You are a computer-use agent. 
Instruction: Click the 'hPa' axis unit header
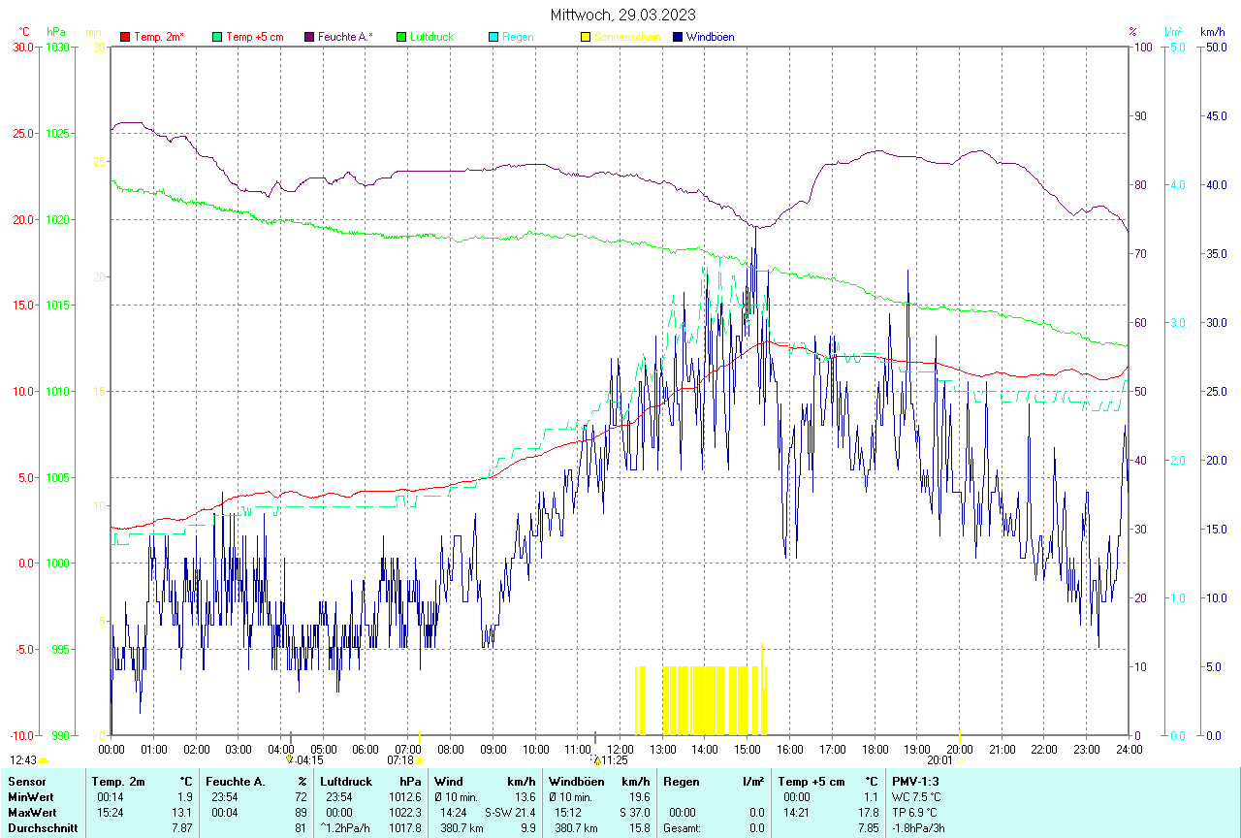(55, 32)
